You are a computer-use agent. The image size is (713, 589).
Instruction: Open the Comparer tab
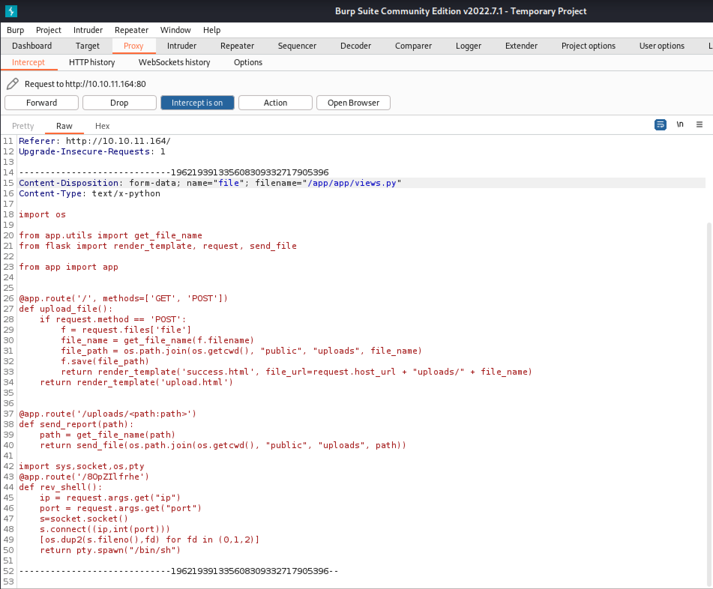(413, 46)
